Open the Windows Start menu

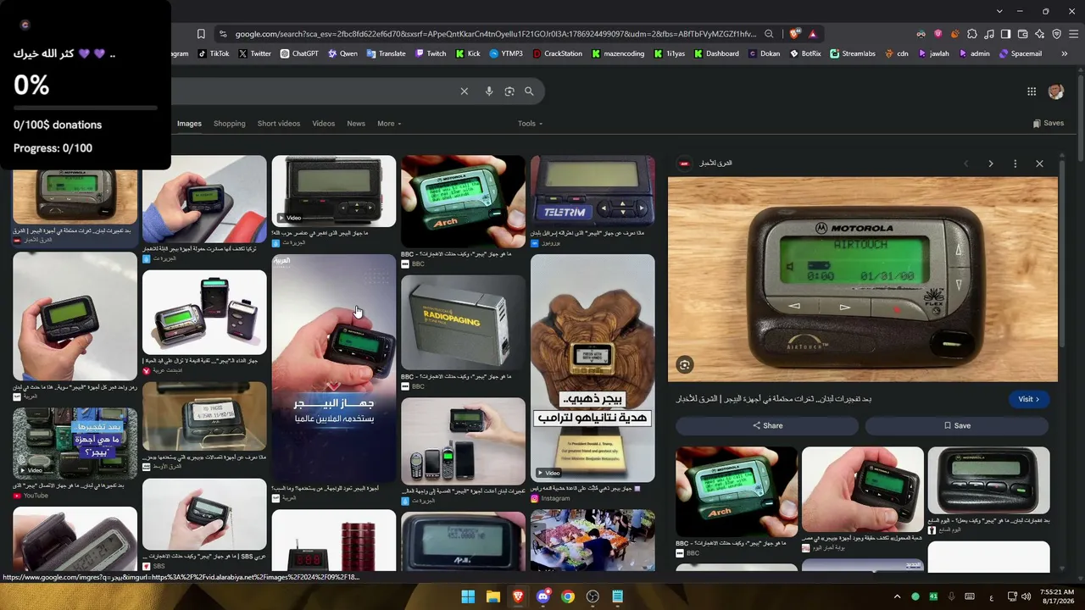pos(468,596)
